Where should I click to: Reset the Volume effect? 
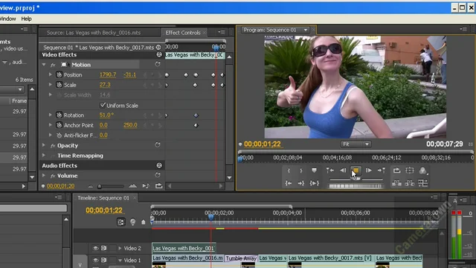pos(157,175)
